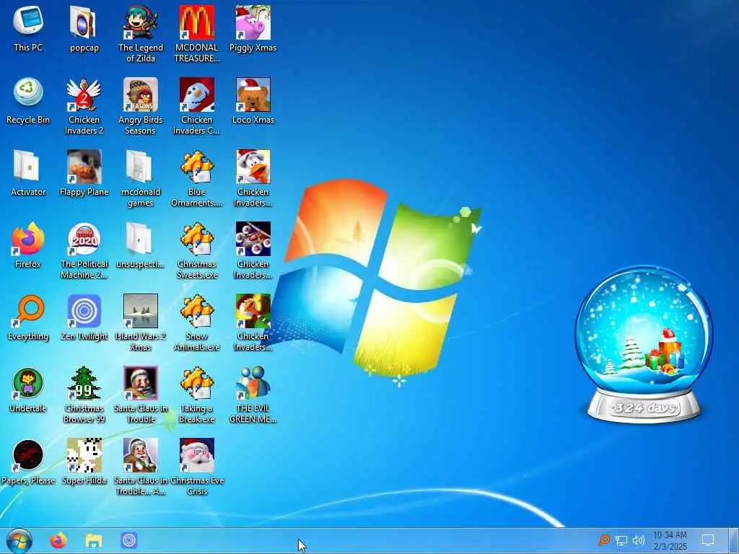Select the Firefox desktop shortcut
This screenshot has height=554, width=739.
[x=28, y=245]
